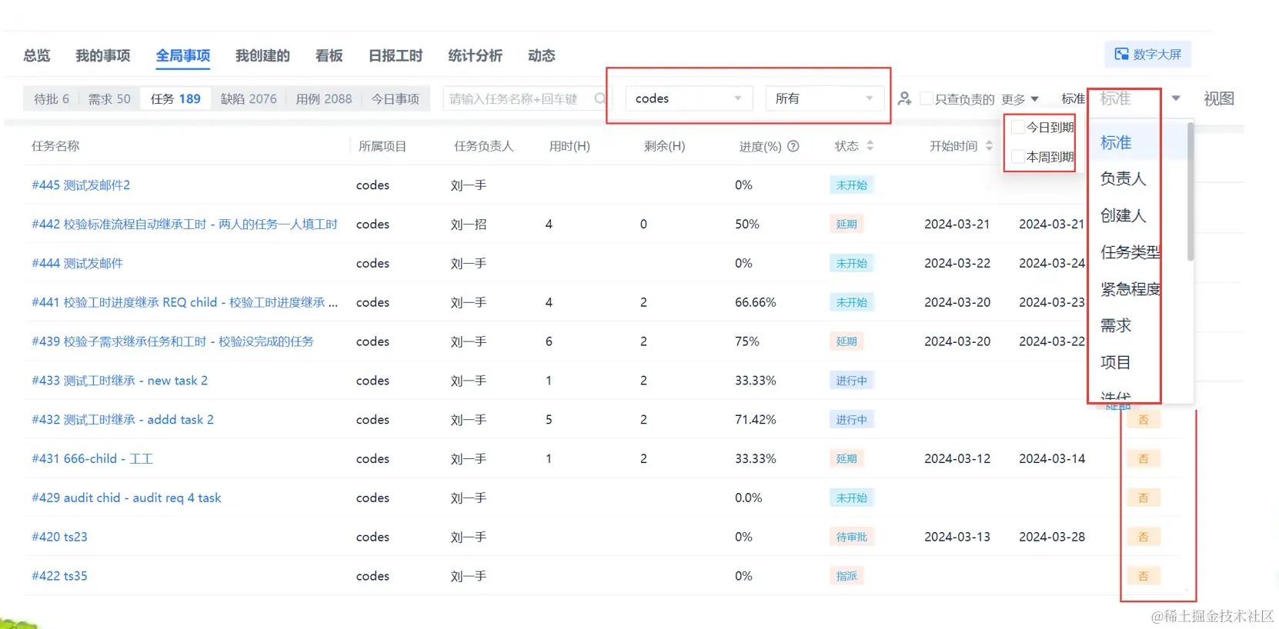Open the codes project dropdown

[689, 98]
